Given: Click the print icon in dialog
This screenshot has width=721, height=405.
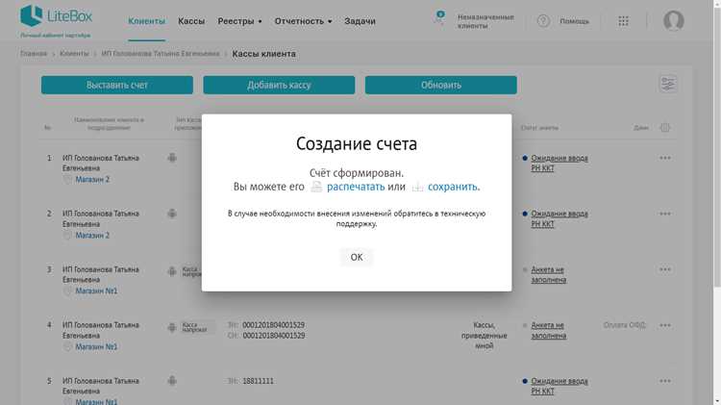Looking at the screenshot, I should pos(317,187).
